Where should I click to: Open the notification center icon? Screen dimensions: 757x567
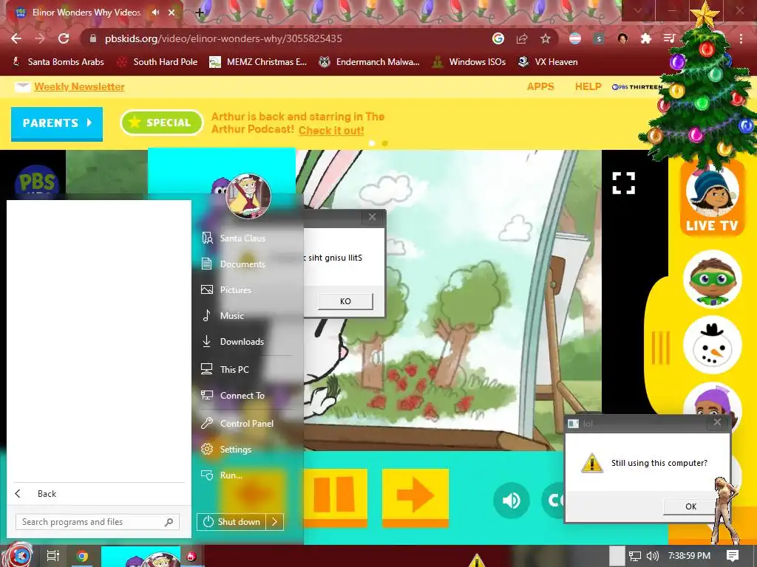click(x=733, y=556)
